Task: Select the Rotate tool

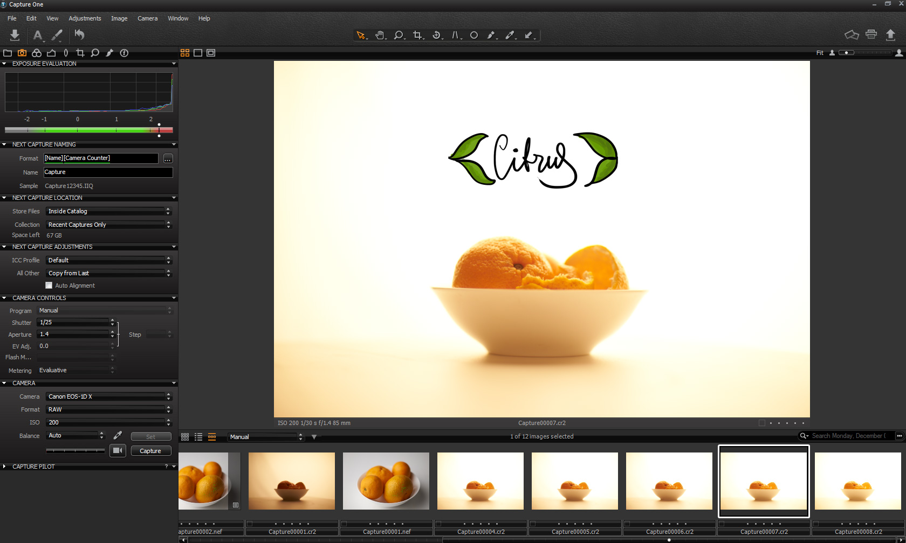Action: click(437, 35)
